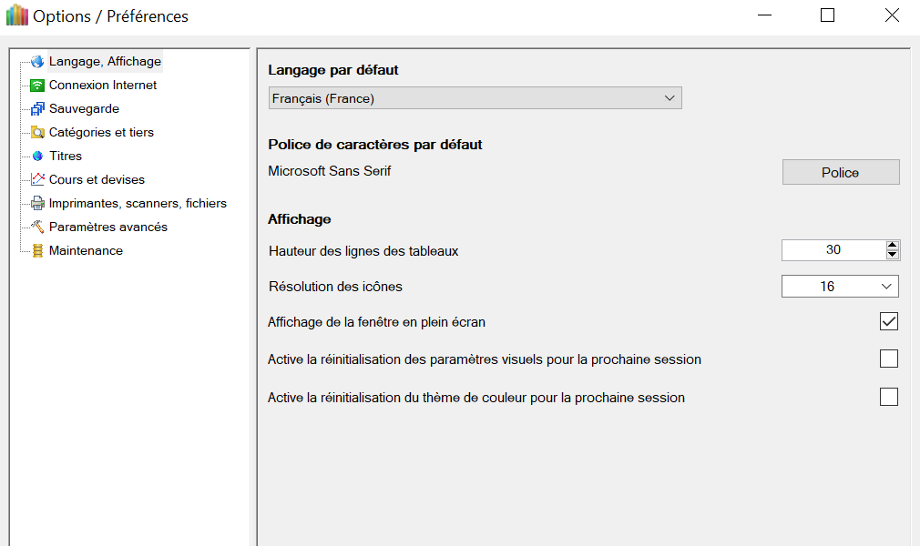The width and height of the screenshot is (920, 546).
Task: Click the database icon for Maintenance
Action: (x=37, y=251)
